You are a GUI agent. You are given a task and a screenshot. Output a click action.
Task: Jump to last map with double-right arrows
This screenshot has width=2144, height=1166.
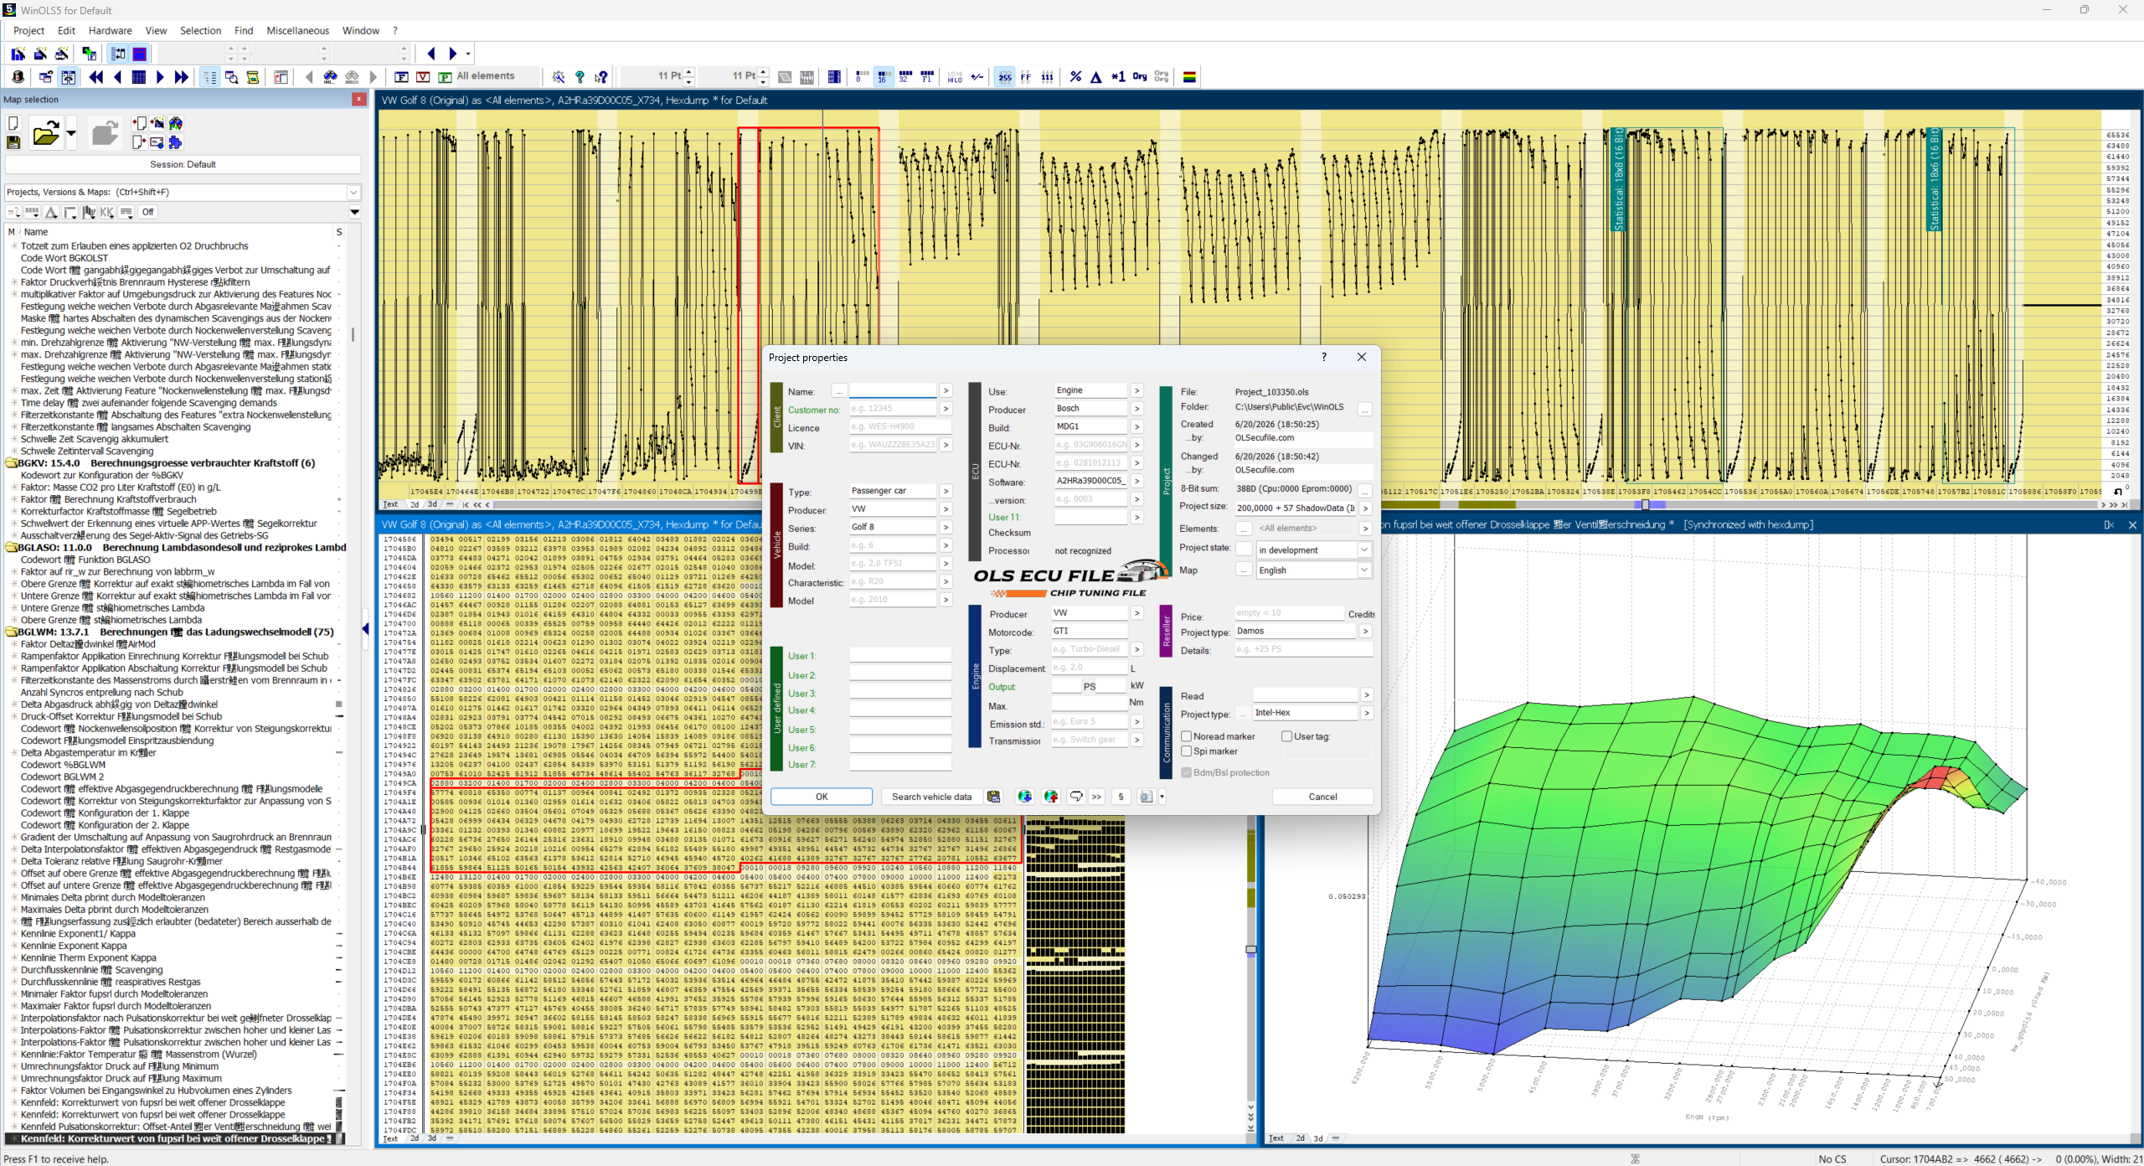pos(181,77)
